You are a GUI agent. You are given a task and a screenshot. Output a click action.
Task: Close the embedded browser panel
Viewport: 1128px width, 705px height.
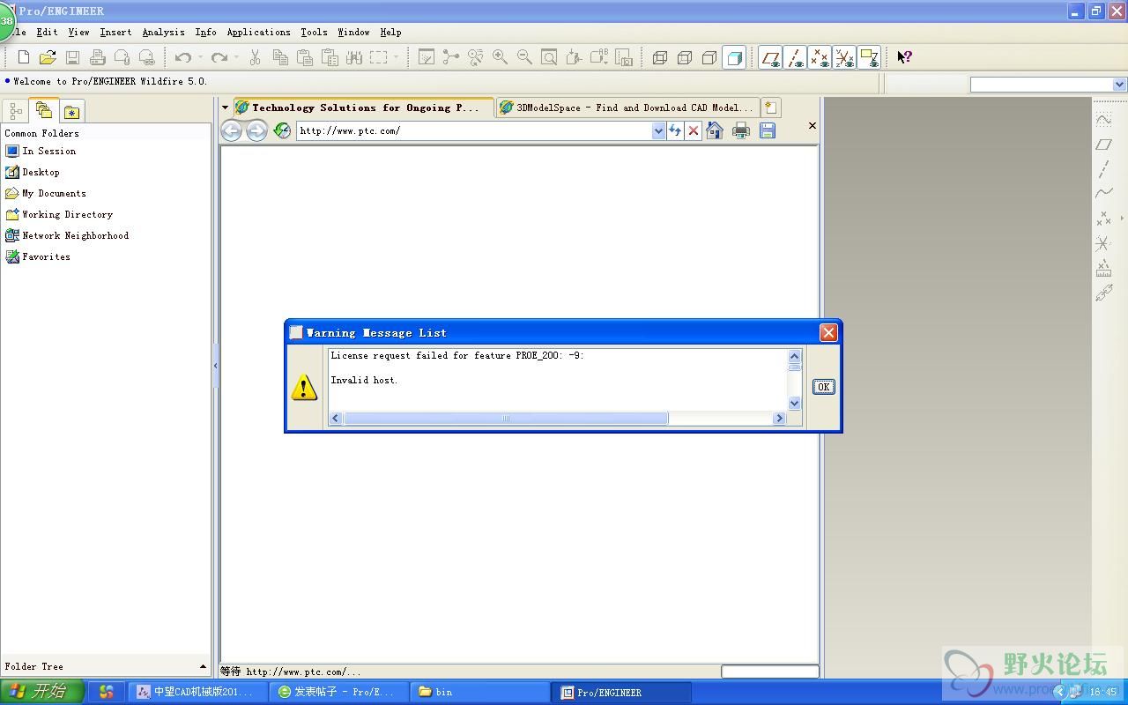(813, 126)
